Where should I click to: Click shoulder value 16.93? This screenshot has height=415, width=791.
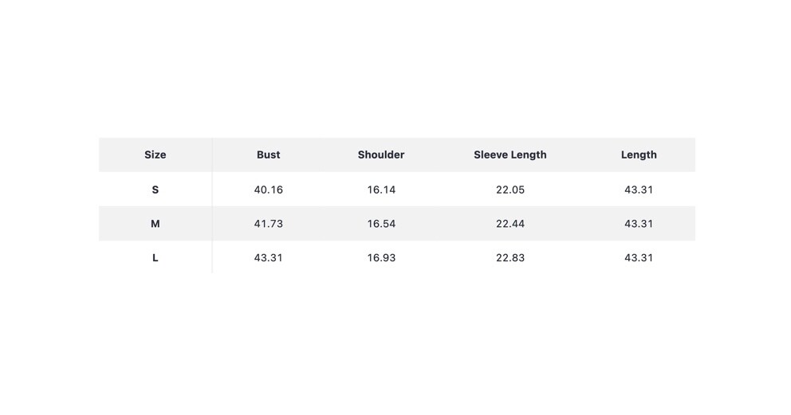[381, 258]
